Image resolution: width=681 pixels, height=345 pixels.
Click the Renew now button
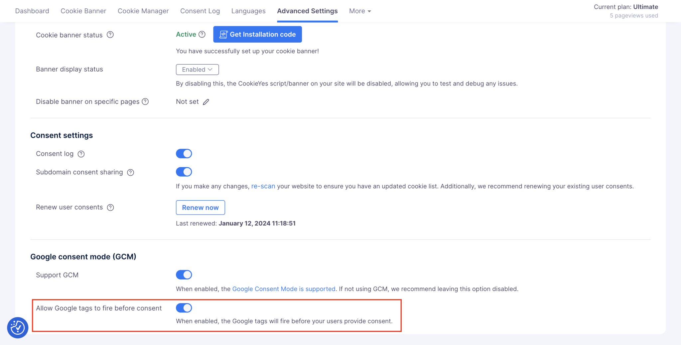coord(200,207)
